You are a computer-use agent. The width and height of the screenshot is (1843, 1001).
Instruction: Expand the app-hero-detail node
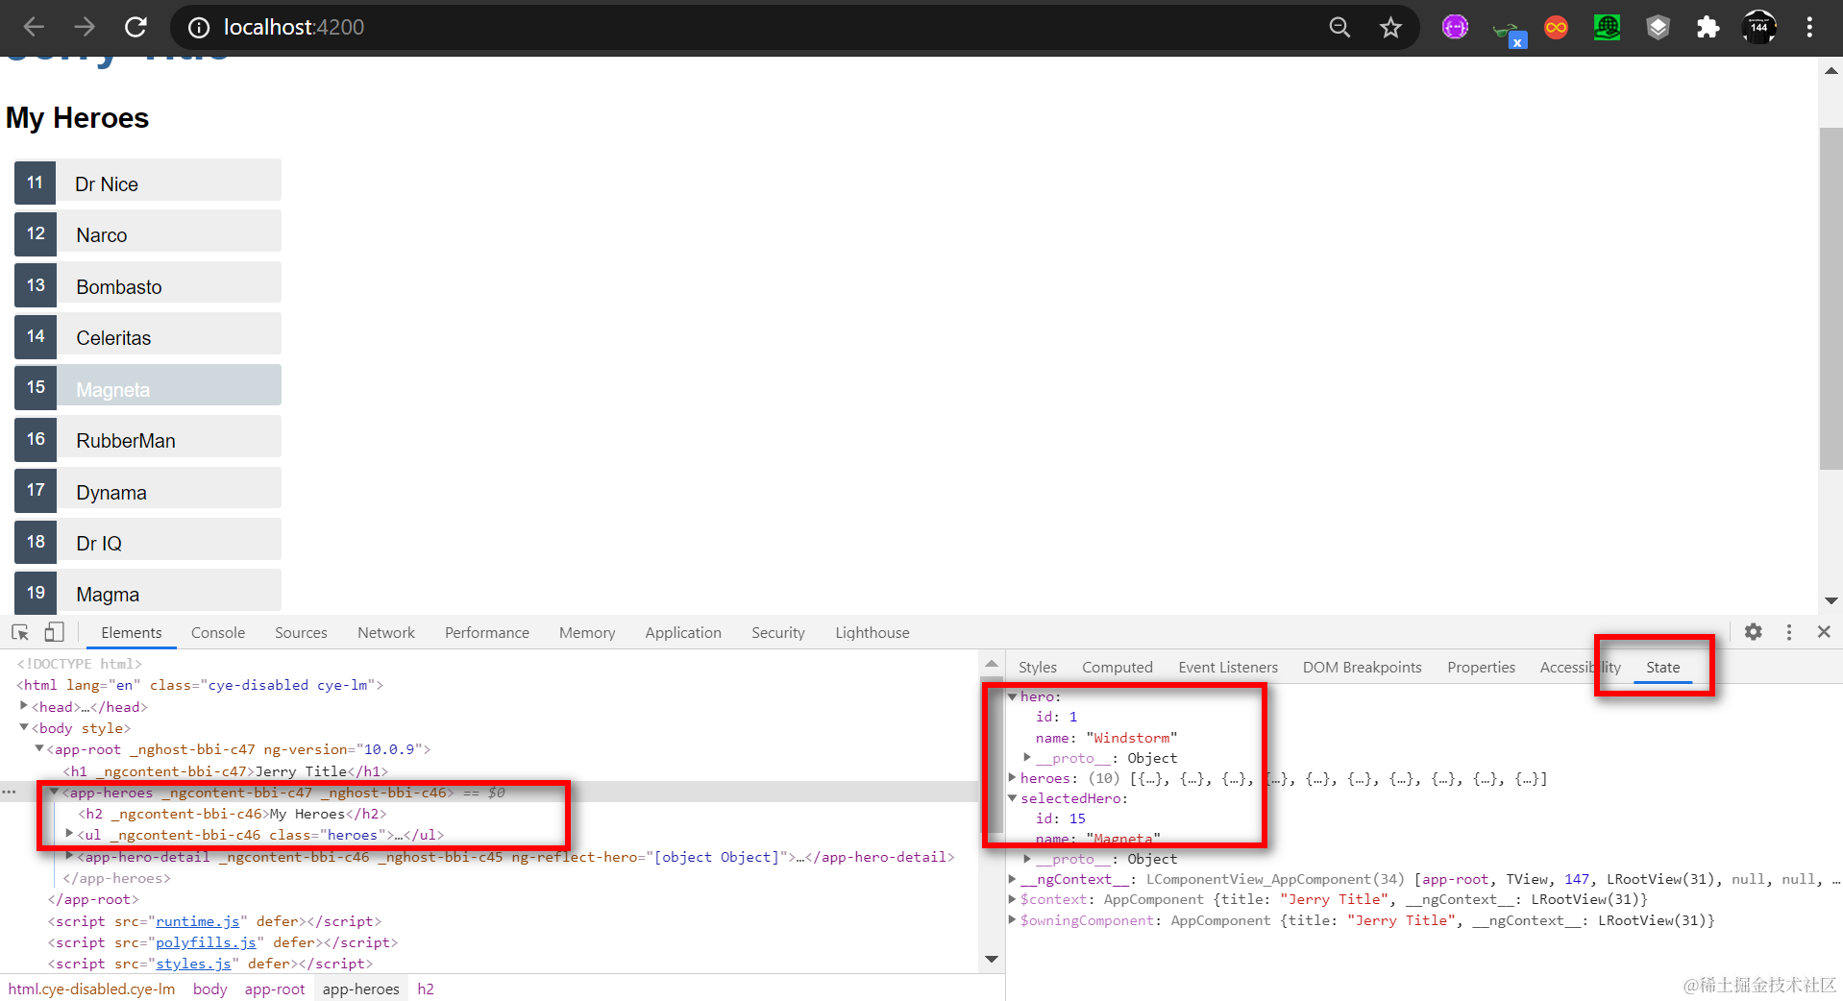70,855
